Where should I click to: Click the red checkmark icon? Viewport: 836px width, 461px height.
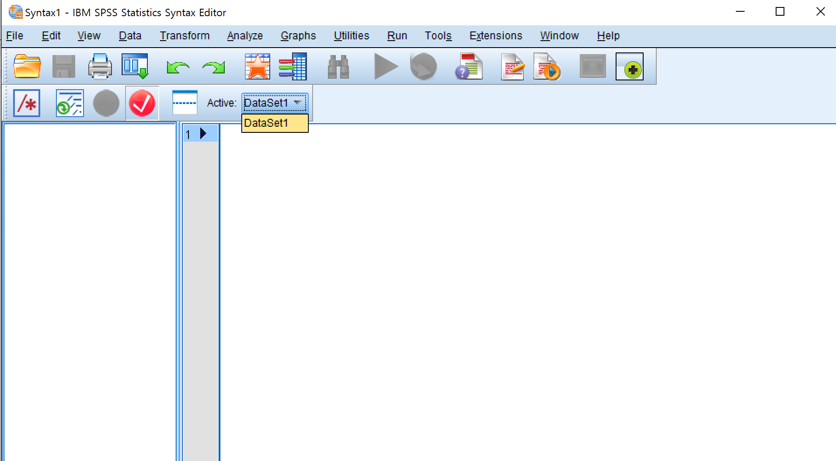(142, 103)
